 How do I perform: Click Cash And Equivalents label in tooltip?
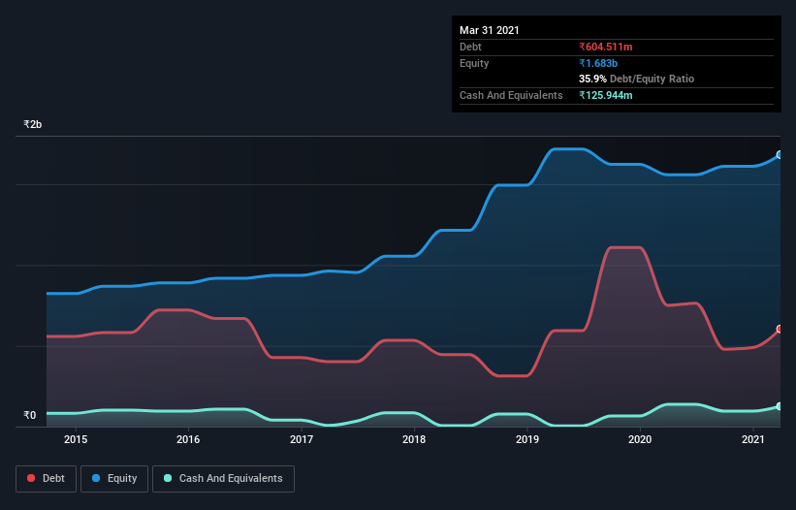(511, 95)
